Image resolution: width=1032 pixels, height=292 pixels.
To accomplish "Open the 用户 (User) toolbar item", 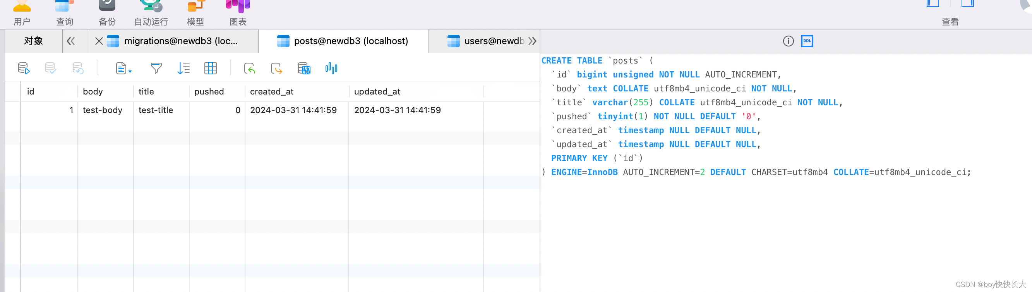I will [22, 13].
